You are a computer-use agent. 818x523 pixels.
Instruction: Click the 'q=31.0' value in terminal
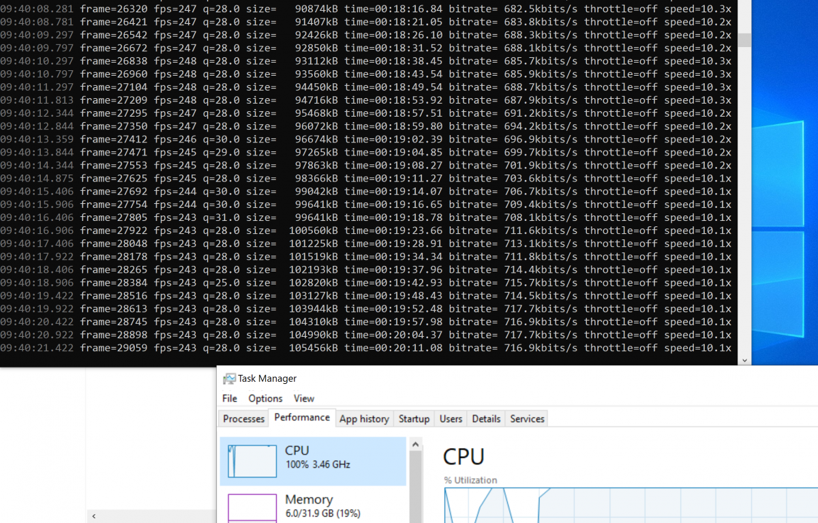click(222, 218)
